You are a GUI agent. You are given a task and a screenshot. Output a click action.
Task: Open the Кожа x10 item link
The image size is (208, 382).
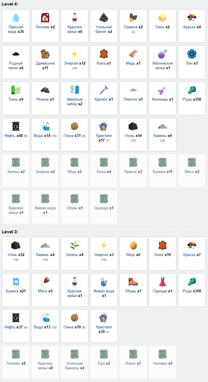pyautogui.click(x=163, y=255)
